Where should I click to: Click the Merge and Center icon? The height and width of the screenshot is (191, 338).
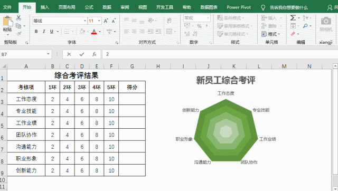pyautogui.click(x=169, y=32)
